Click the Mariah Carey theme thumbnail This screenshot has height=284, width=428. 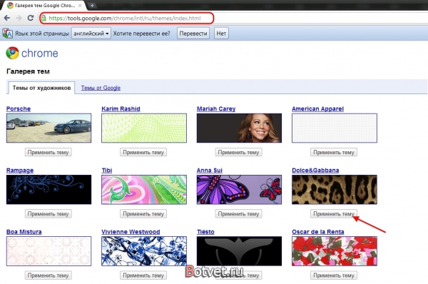[239, 128]
